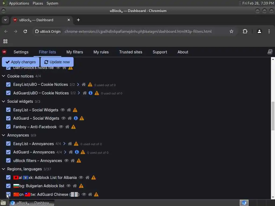Open Chromium three-dot menu
Viewport: 275px width, 206px height.
coord(269,31)
